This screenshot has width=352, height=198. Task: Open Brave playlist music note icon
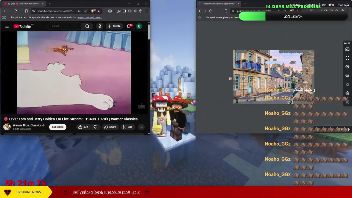(x=119, y=11)
